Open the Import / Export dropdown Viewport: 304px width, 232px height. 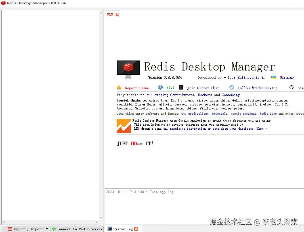click(26, 229)
